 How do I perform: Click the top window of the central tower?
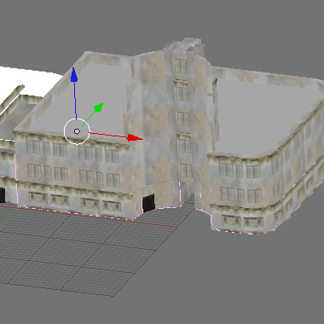click(180, 66)
